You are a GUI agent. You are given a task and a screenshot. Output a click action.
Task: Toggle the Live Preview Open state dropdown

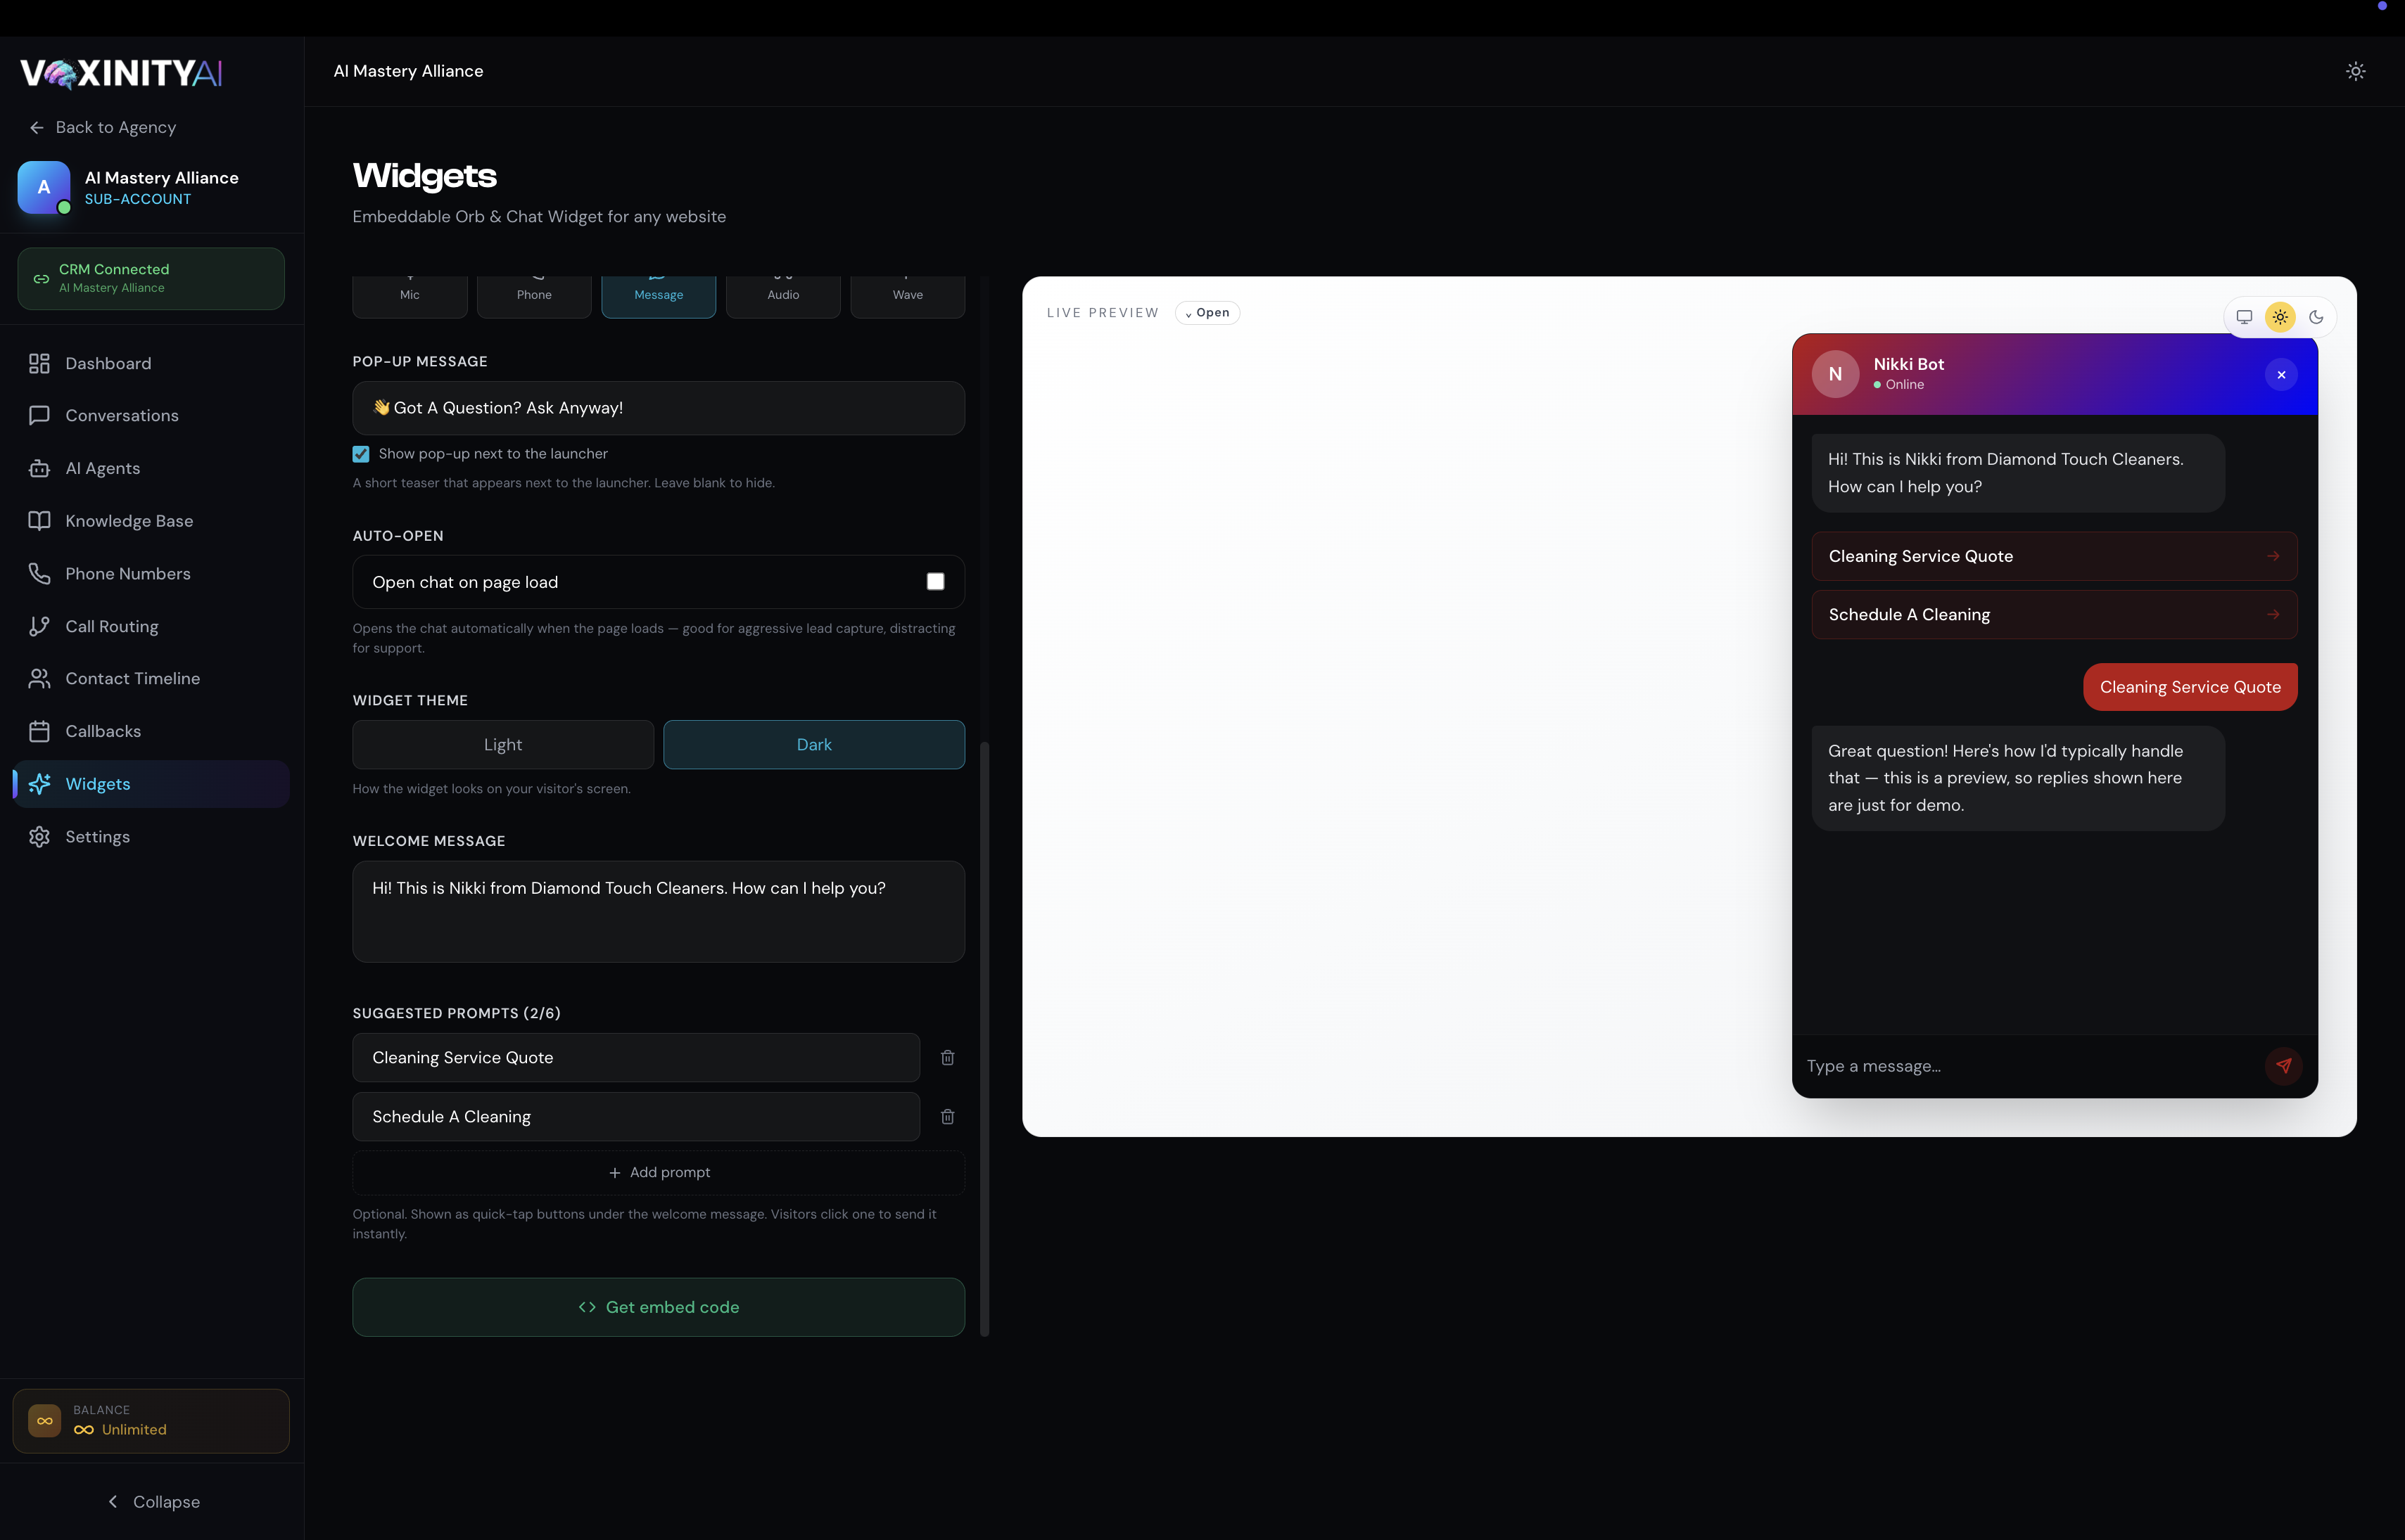[1207, 313]
